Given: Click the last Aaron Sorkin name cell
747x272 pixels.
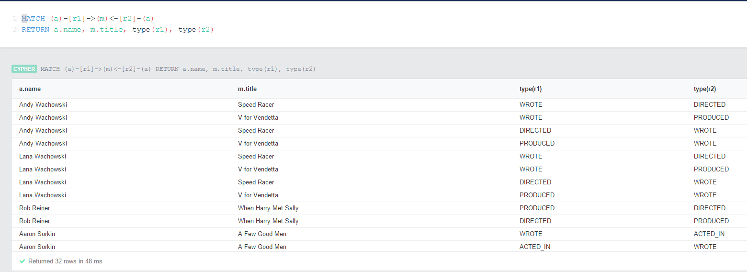Looking at the screenshot, I should pos(37,247).
